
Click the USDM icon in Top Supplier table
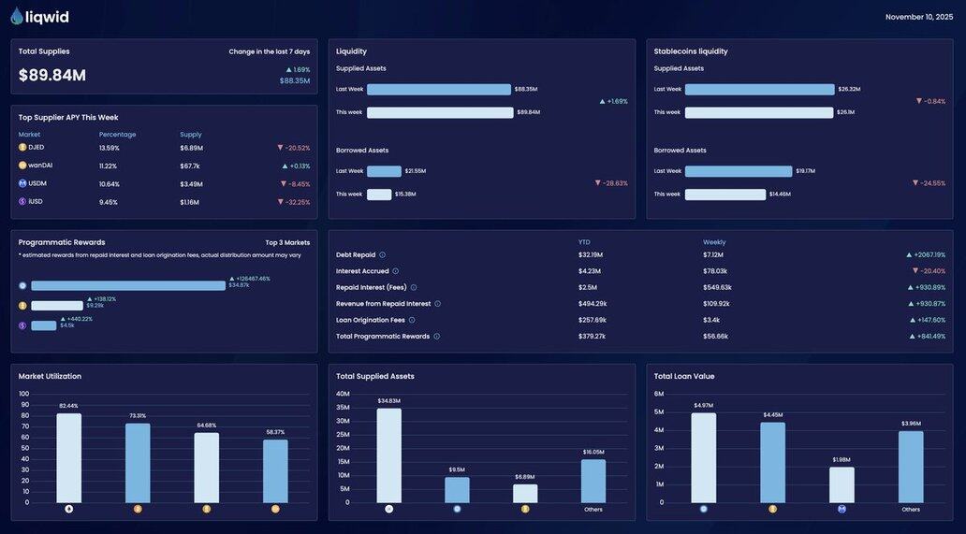[22, 183]
